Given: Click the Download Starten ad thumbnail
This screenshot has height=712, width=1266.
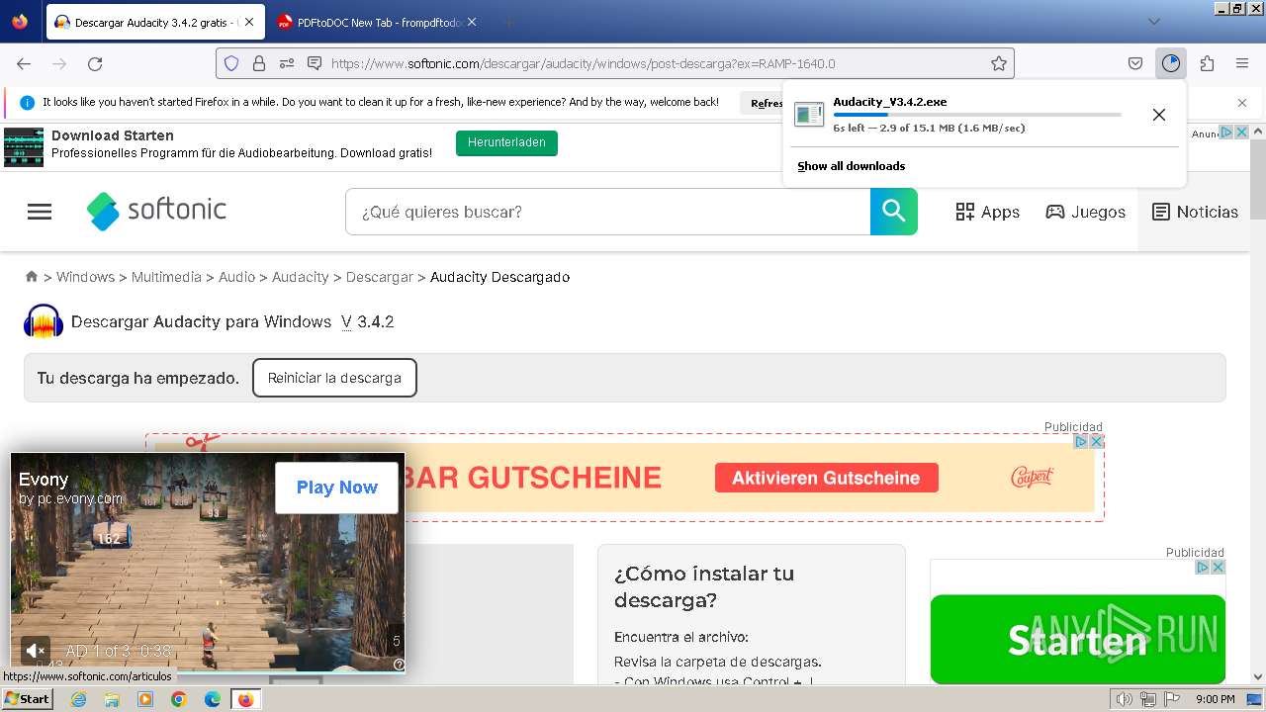Looking at the screenshot, I should [24, 146].
